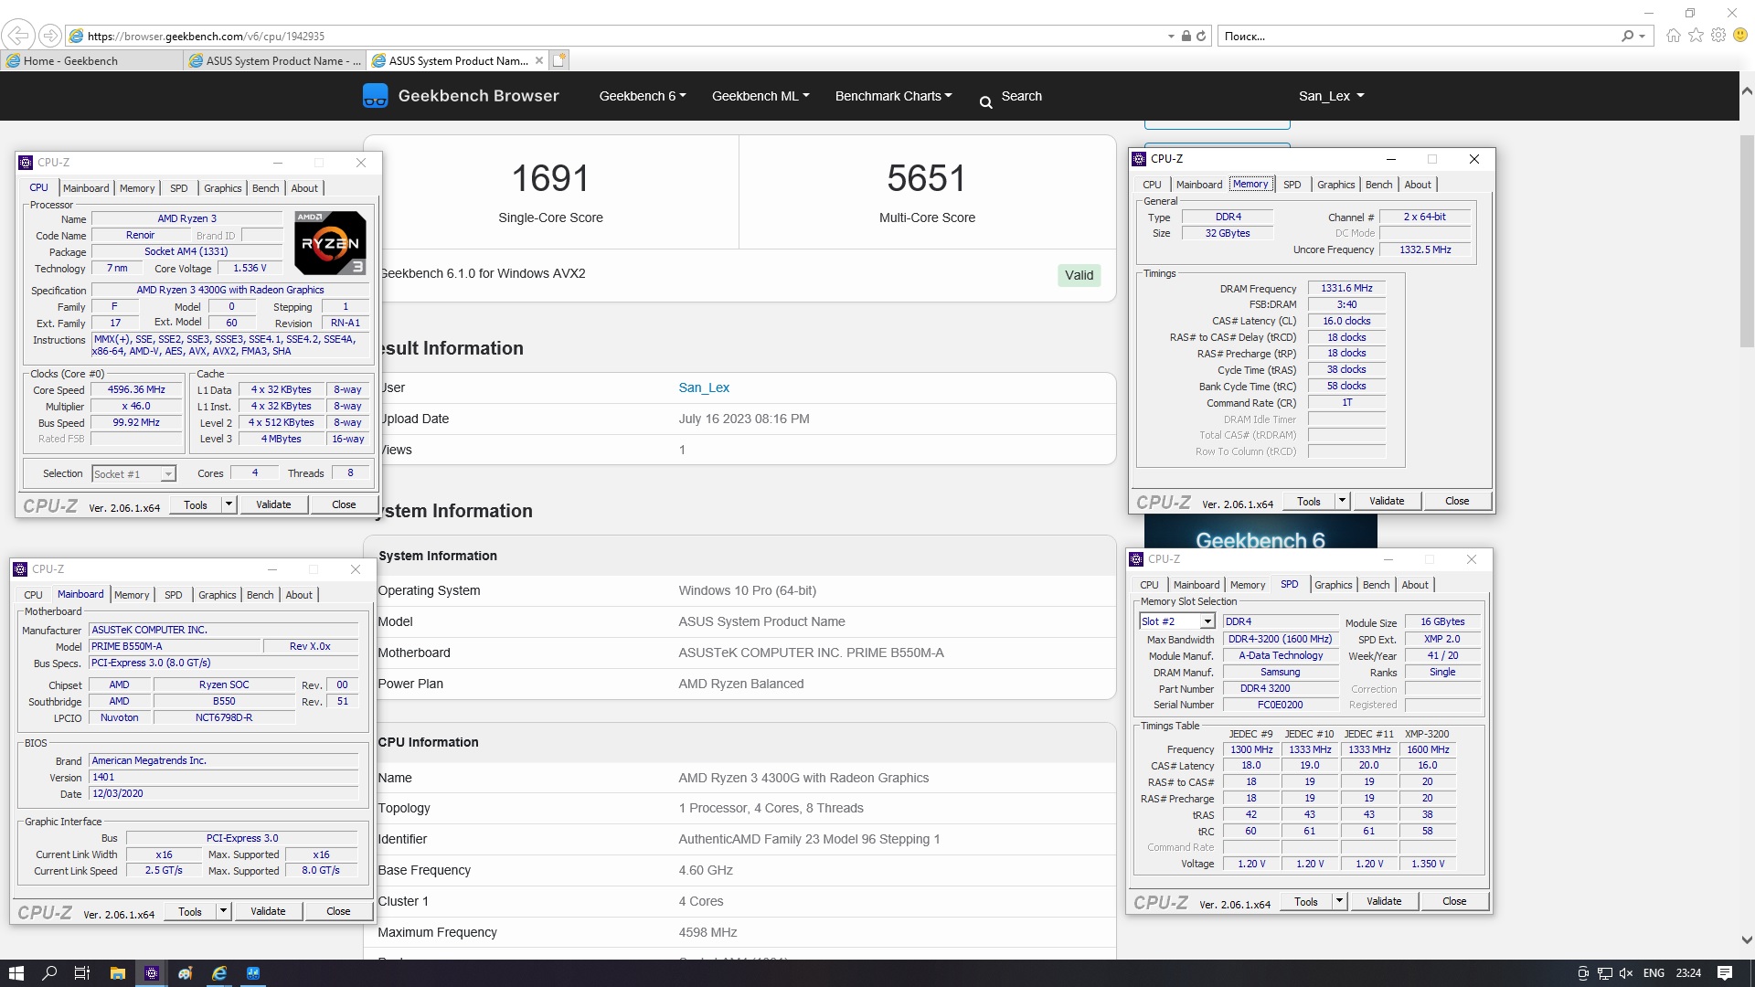Select the Bench tab in top-left CPU-Z
1755x987 pixels.
pos(265,188)
